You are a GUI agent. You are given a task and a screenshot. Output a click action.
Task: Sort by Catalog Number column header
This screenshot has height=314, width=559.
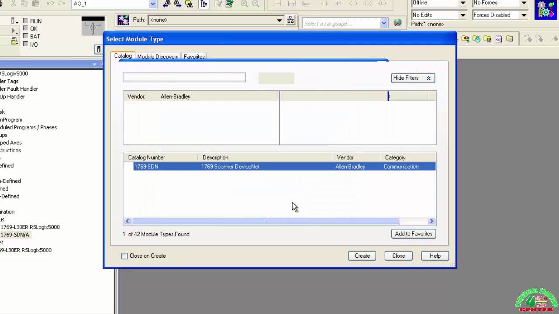[161, 157]
